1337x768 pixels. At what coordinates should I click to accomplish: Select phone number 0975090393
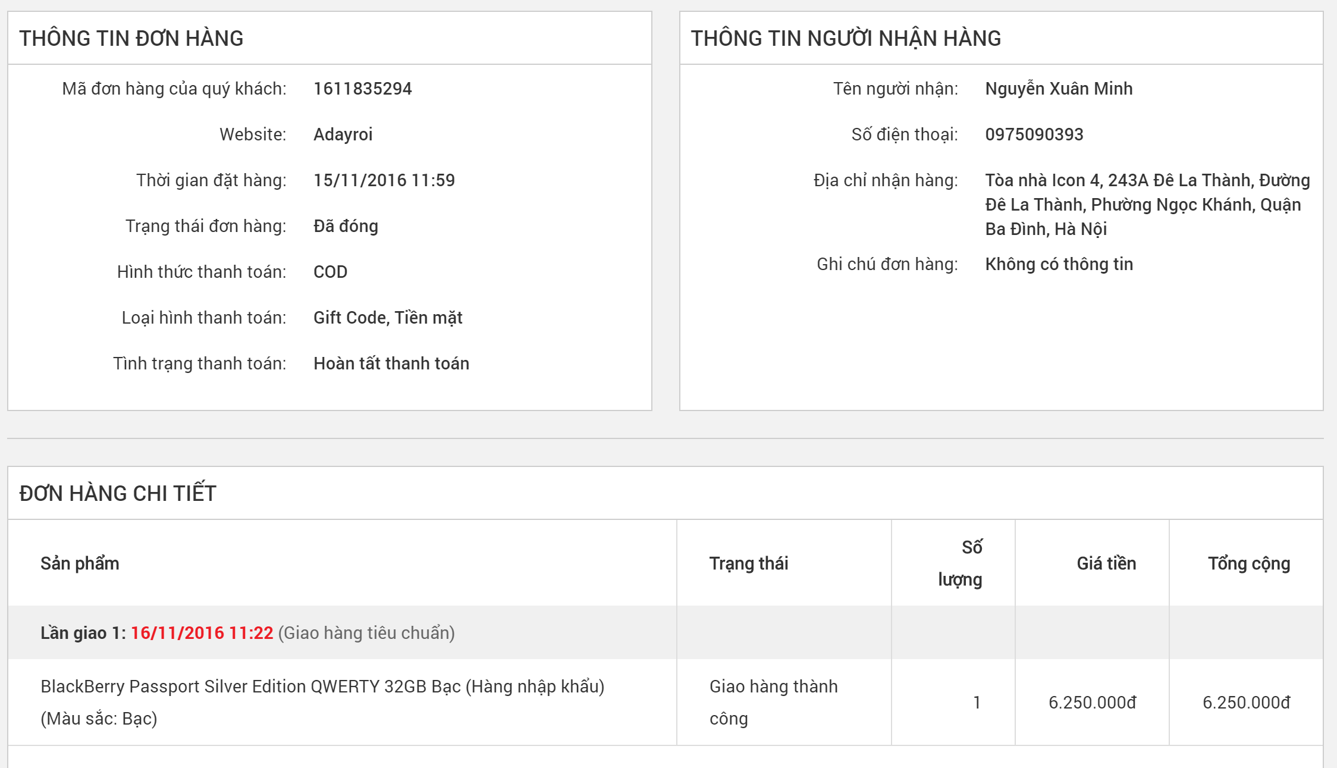(1034, 134)
